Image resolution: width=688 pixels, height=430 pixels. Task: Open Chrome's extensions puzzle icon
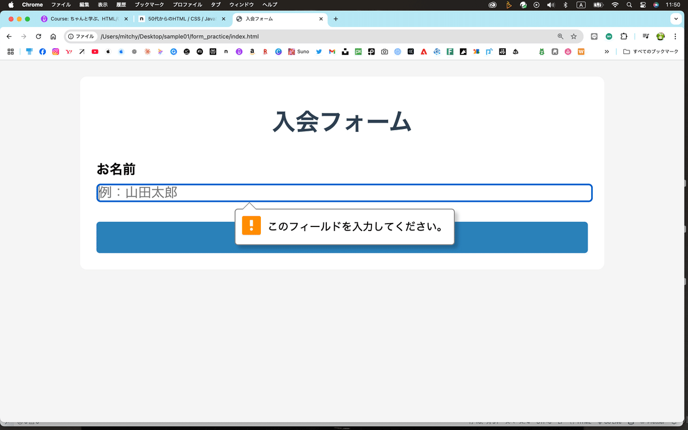click(624, 36)
